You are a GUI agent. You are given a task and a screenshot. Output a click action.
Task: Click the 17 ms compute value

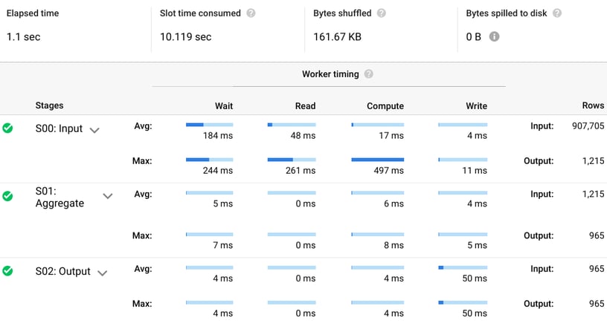(x=391, y=136)
